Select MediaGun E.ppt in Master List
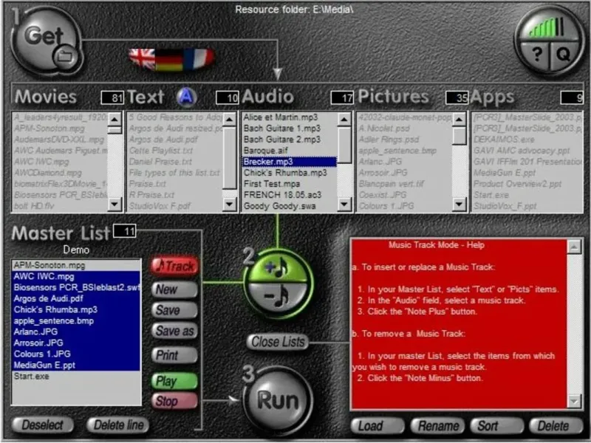Viewport: 591px width, 443px height. [x=77, y=365]
